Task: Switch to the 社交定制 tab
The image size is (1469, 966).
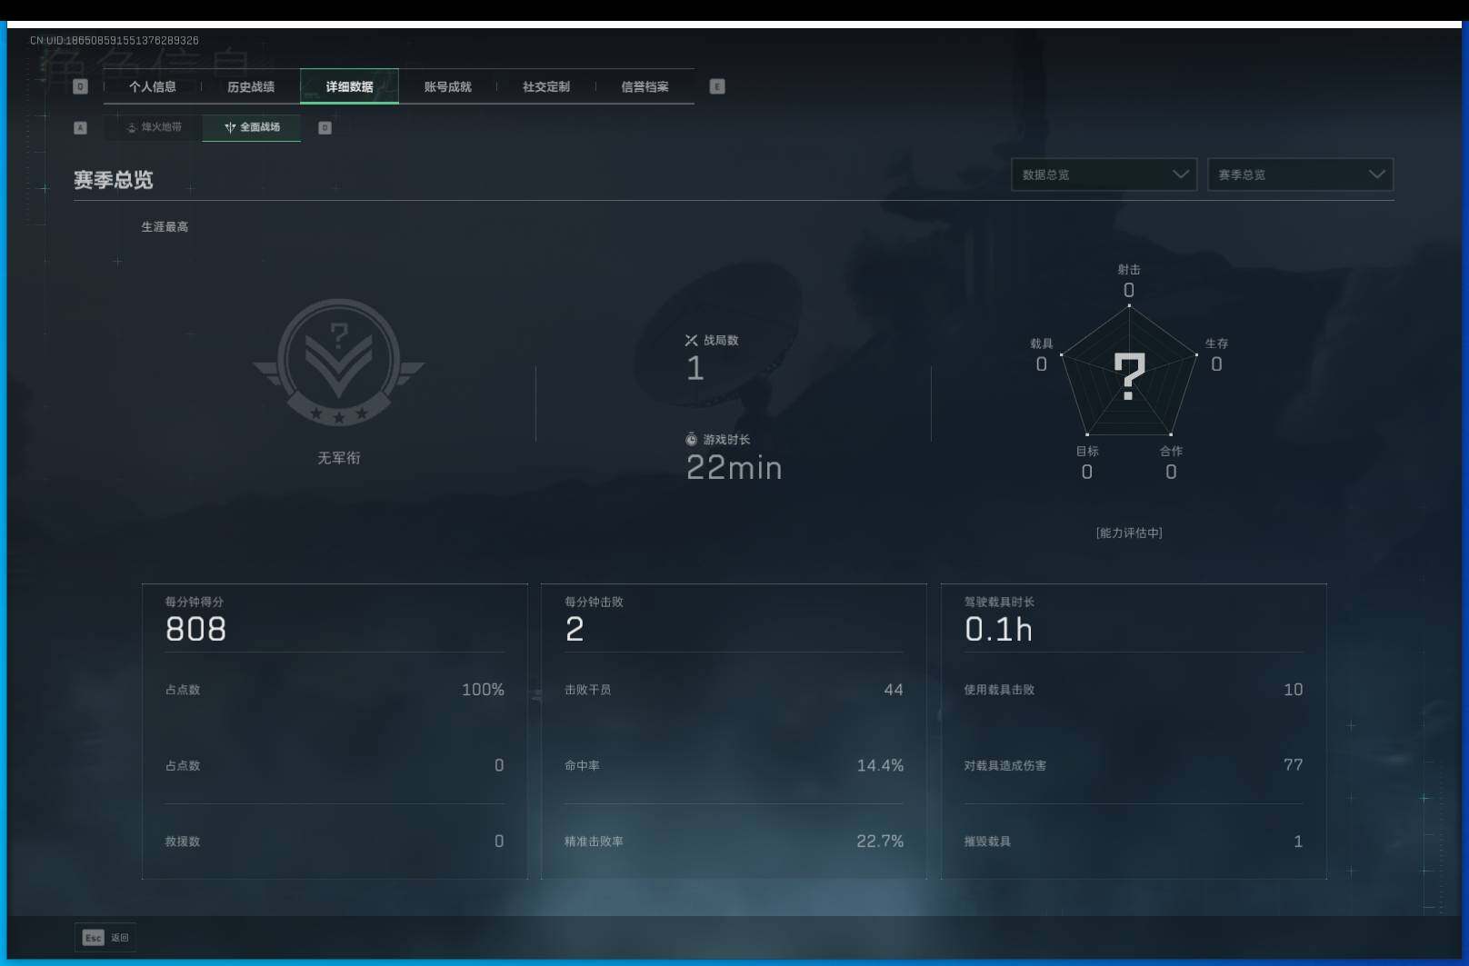Action: 545,87
